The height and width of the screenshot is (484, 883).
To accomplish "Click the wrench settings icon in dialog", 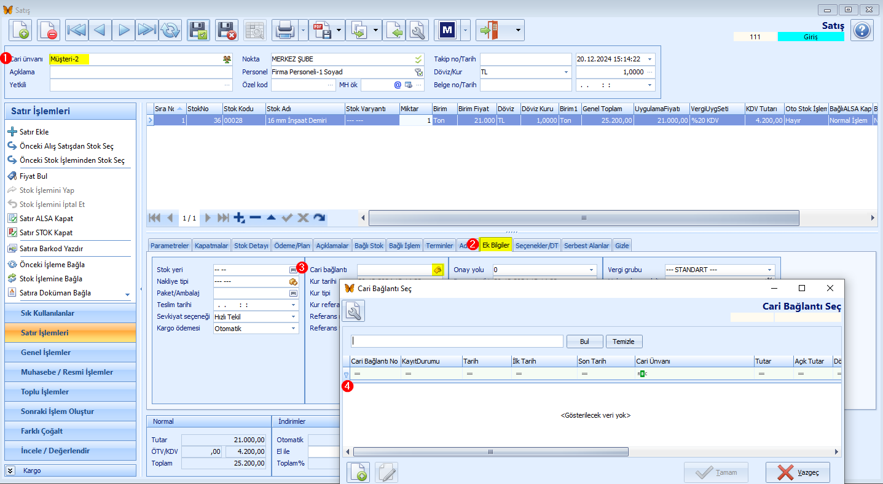I will click(353, 311).
